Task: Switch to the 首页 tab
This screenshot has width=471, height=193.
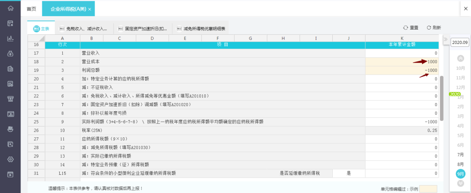Action: (31, 9)
